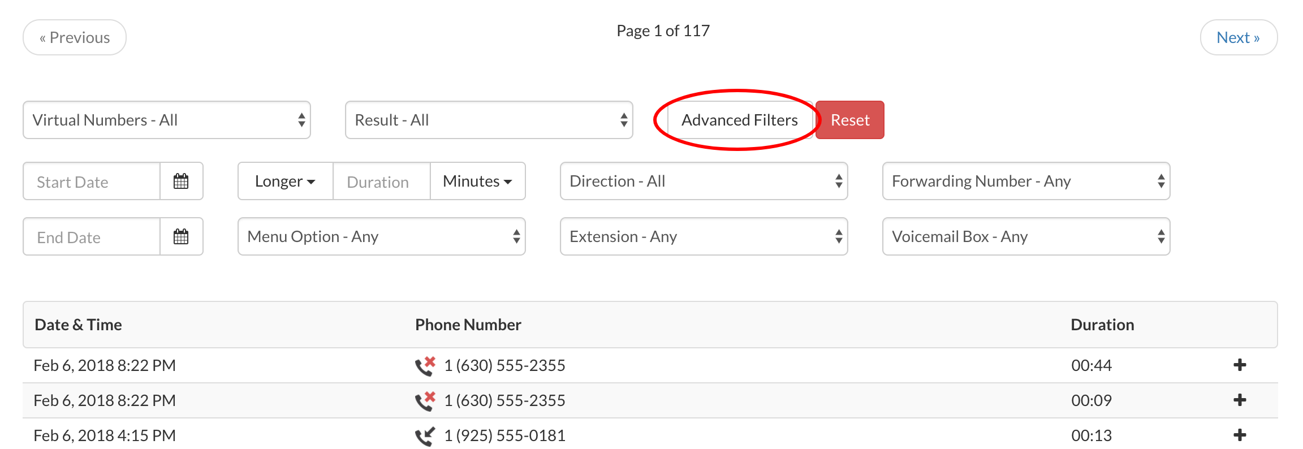This screenshot has height=449, width=1303.
Task: Expand details for the 00:44 call row
Action: click(x=1240, y=365)
